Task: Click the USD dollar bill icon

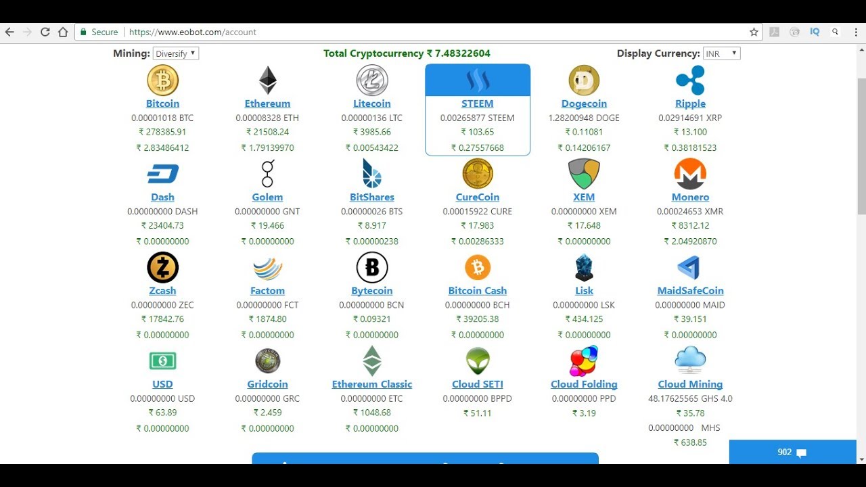Action: click(x=162, y=361)
